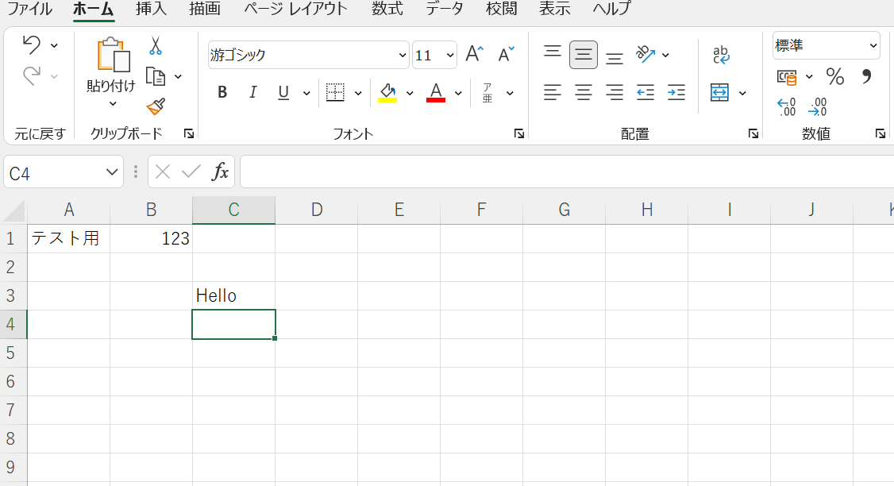894x486 pixels.
Task: Toggle center alignment in the 配置 group
Action: [584, 93]
